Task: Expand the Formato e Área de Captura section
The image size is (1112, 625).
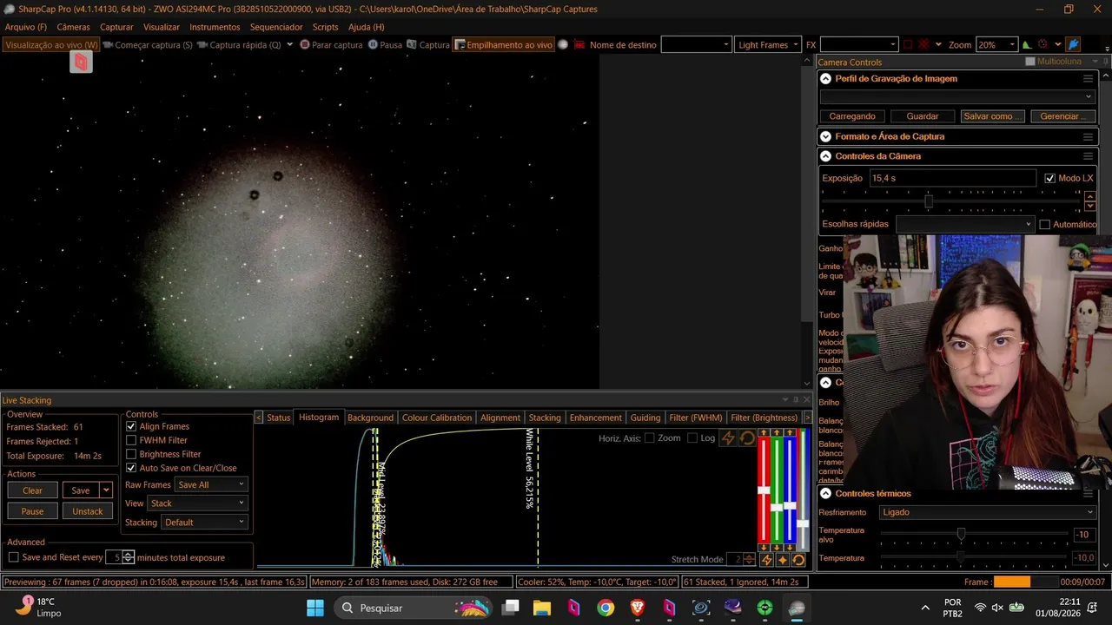Action: click(x=826, y=136)
